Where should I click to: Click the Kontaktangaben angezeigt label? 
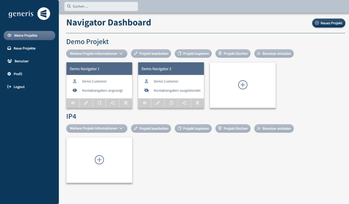pos(103,91)
